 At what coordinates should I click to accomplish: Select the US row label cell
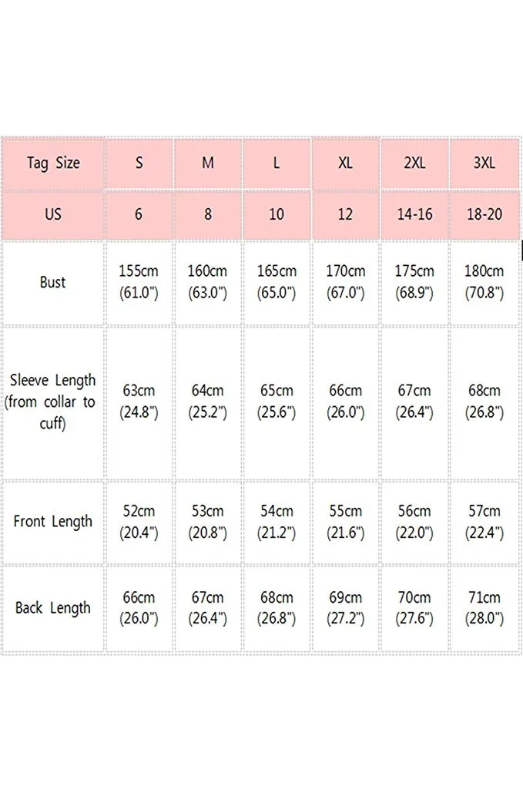click(53, 213)
